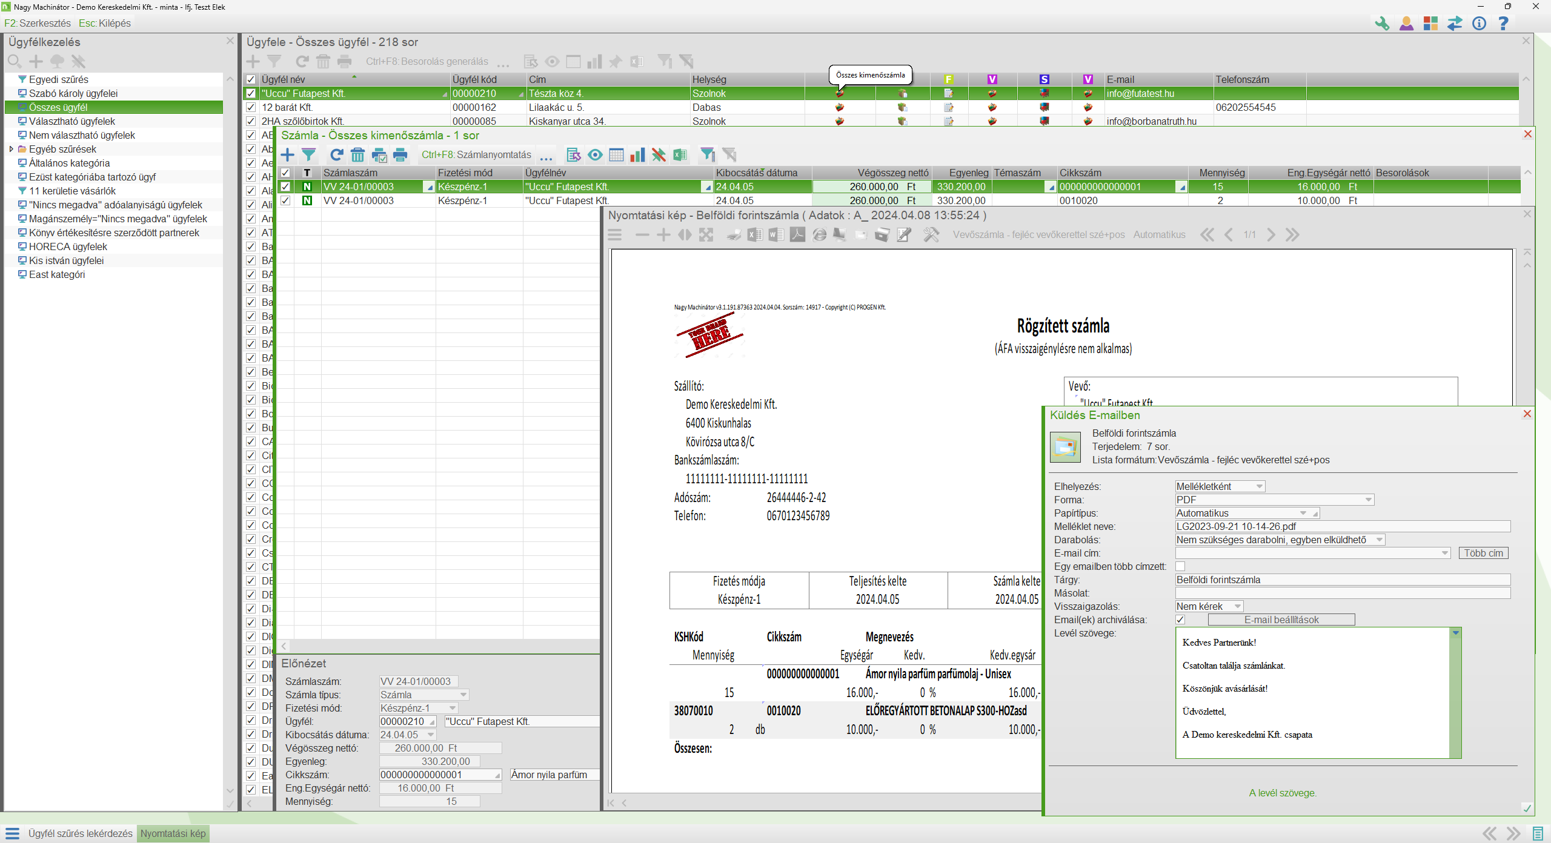The height and width of the screenshot is (843, 1551).
Task: Open the bar chart icon in Számla toolbar
Action: coord(637,155)
